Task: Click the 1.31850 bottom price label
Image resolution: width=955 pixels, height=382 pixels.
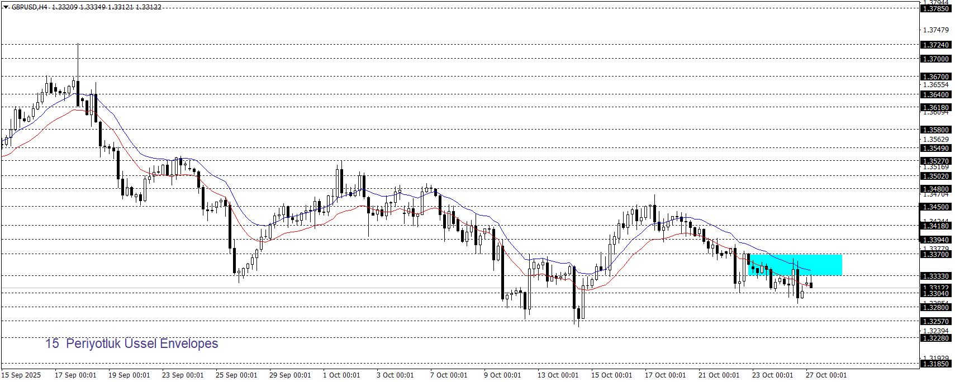Action: pyautogui.click(x=935, y=364)
